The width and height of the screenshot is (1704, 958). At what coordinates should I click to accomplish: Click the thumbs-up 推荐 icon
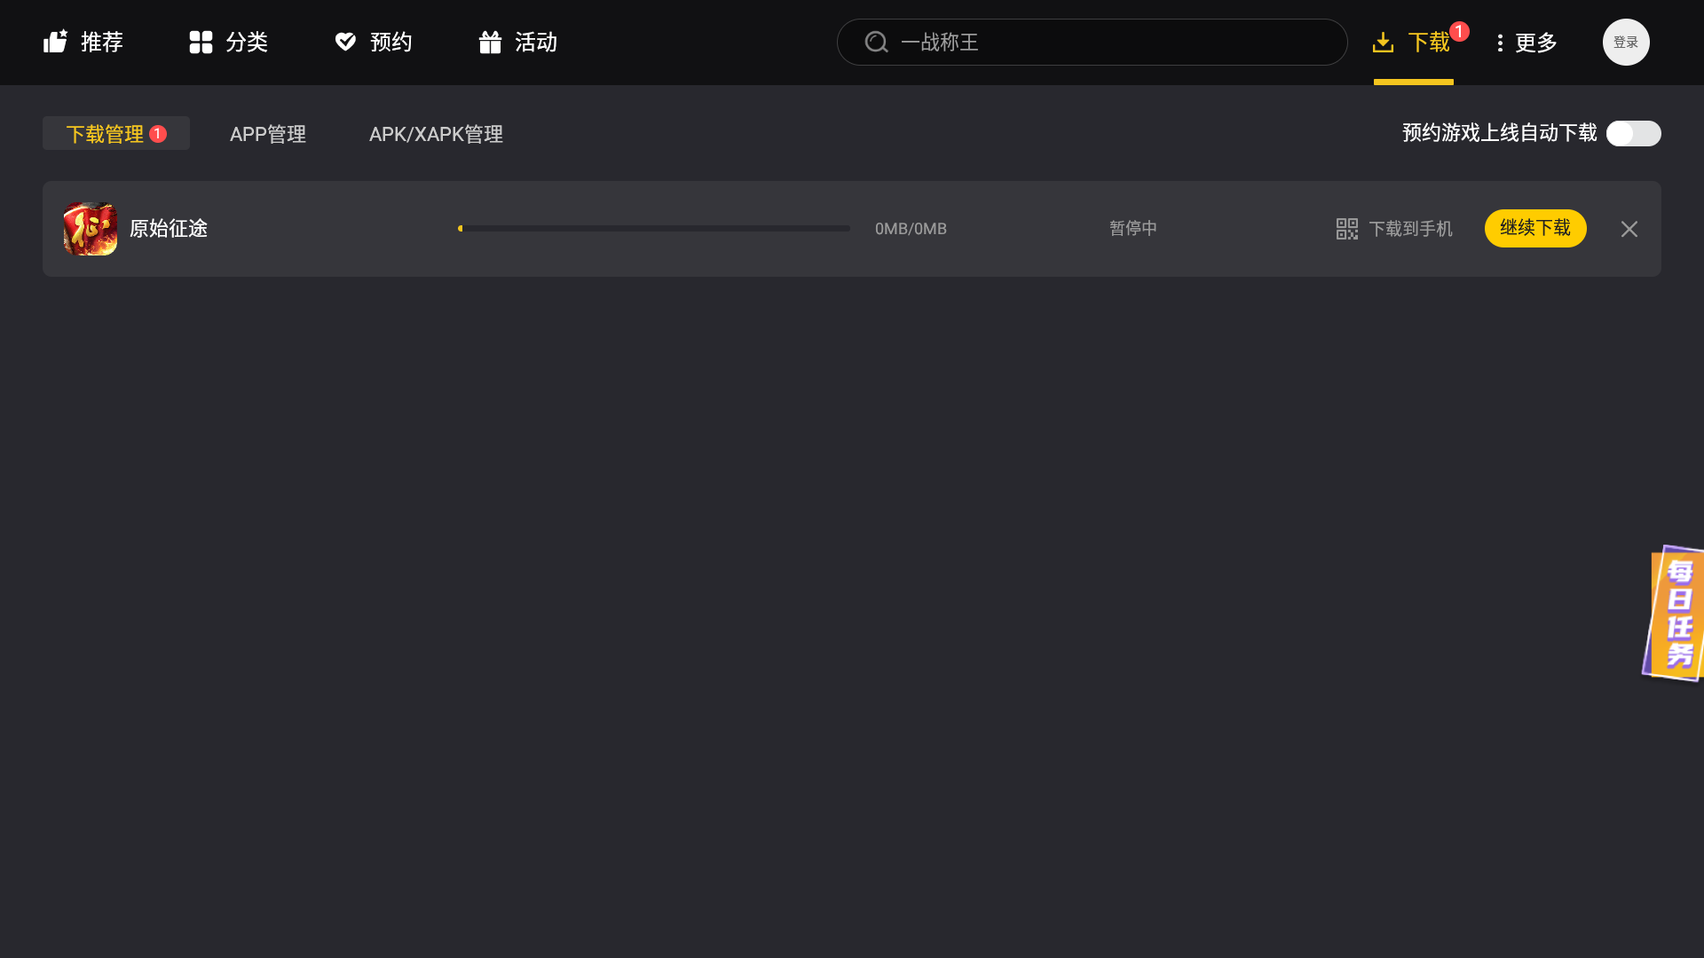click(55, 42)
